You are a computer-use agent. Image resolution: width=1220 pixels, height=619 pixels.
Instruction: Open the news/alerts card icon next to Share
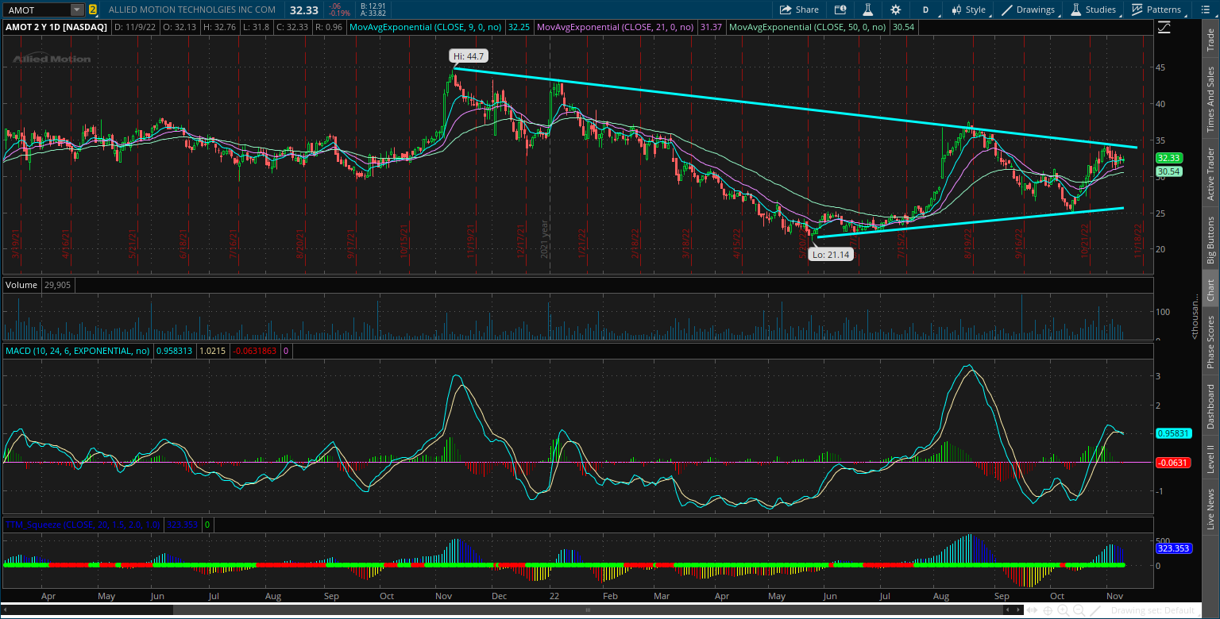[x=840, y=10]
